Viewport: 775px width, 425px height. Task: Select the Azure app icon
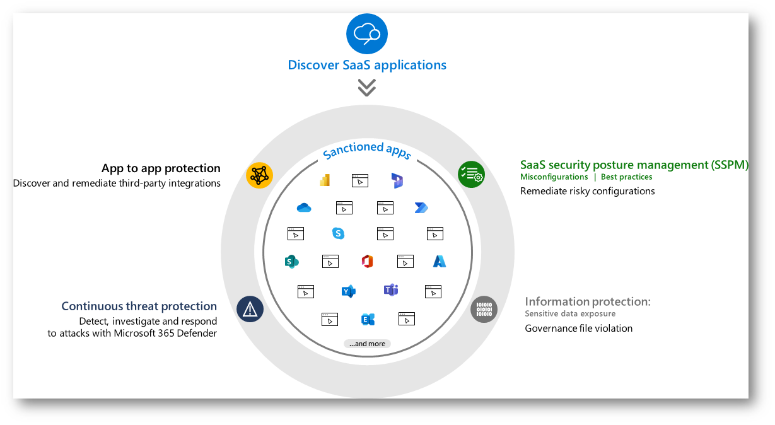coord(440,261)
